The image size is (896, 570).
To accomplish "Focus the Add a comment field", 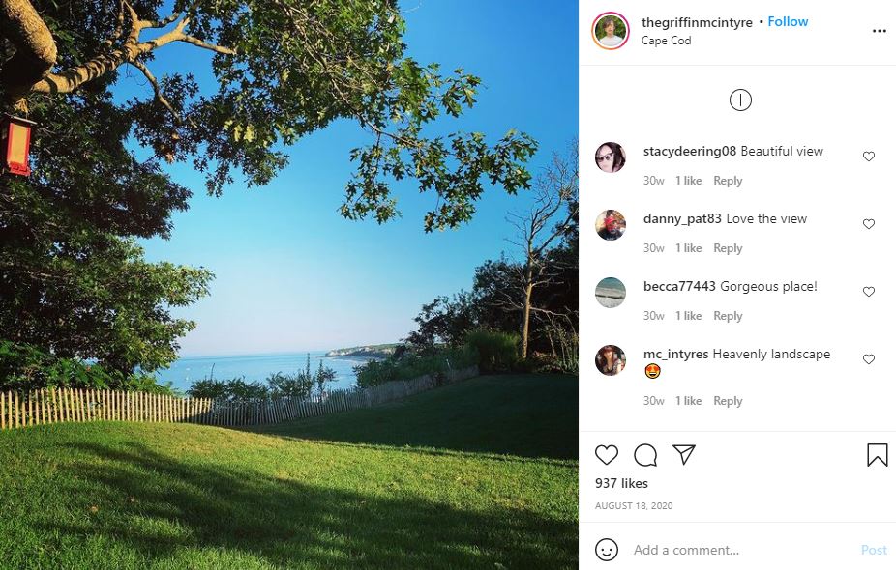I will [743, 550].
